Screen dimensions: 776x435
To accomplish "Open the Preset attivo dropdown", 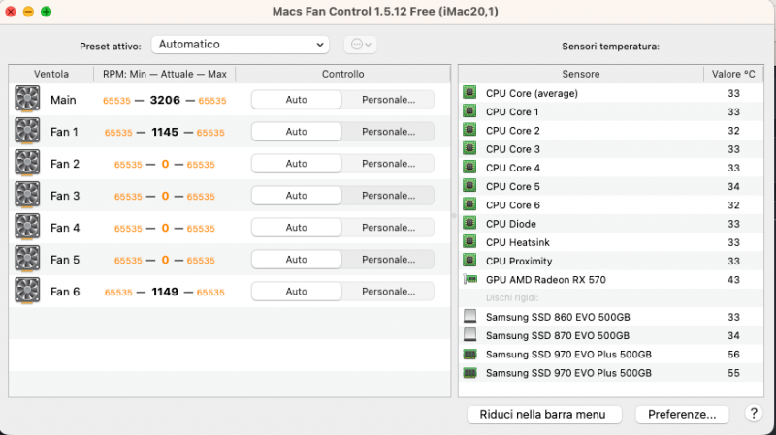I will [240, 45].
